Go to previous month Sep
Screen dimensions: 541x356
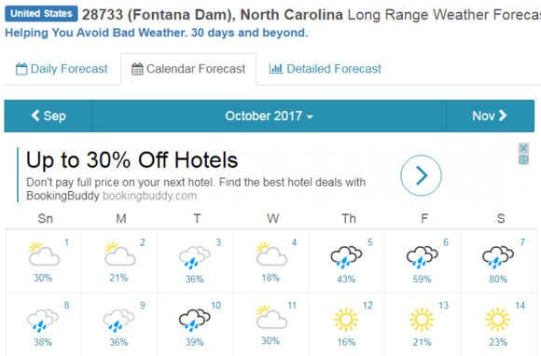[x=49, y=116]
